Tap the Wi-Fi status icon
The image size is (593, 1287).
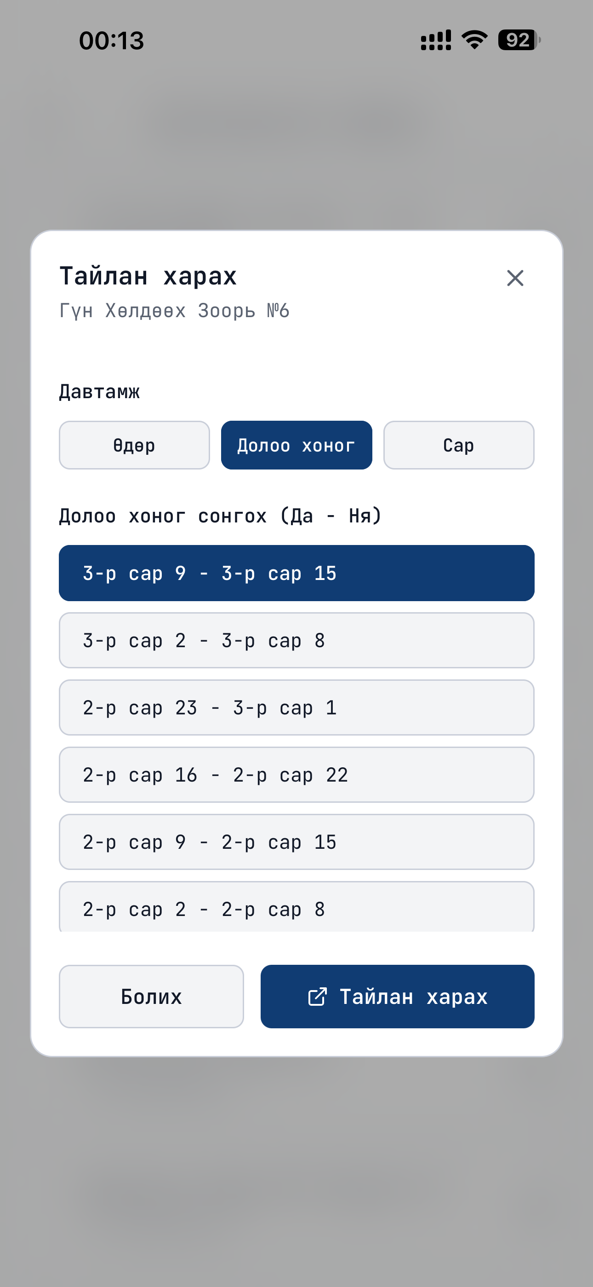pyautogui.click(x=475, y=40)
